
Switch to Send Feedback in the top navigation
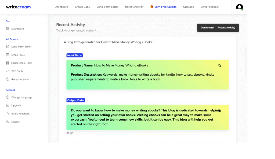(210, 7)
